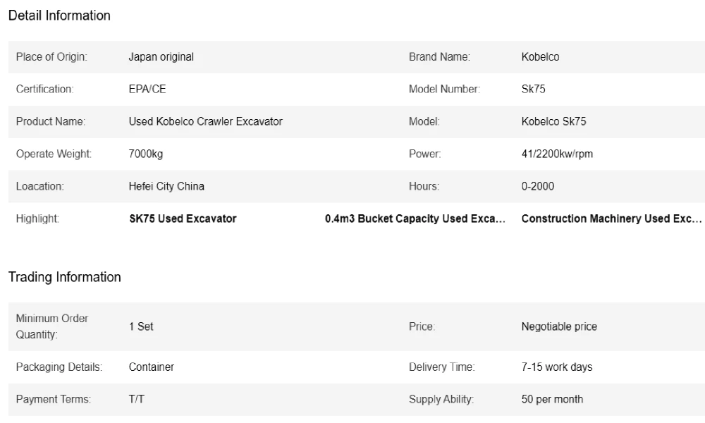Click the '41/2200kw/rpm' power value
Image resolution: width=705 pixels, height=423 pixels.
pyautogui.click(x=557, y=154)
